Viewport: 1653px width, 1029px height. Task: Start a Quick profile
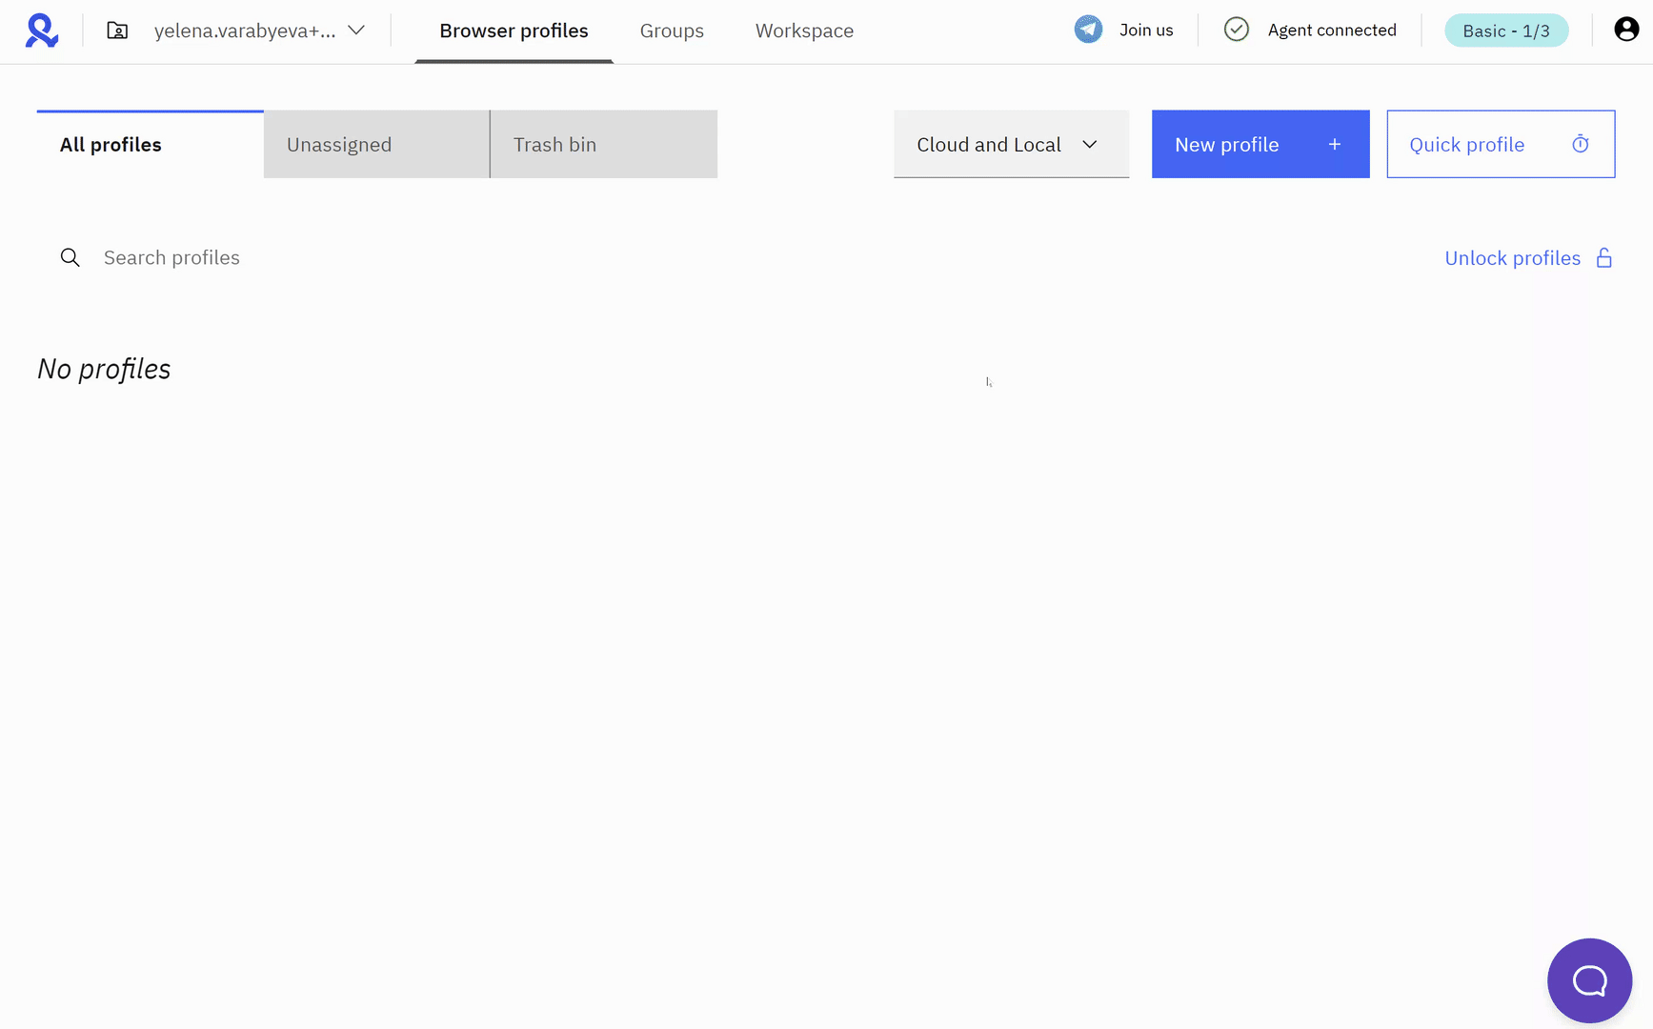(1501, 144)
